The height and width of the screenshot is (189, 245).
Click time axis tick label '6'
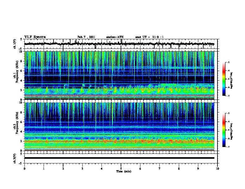(x=140, y=169)
